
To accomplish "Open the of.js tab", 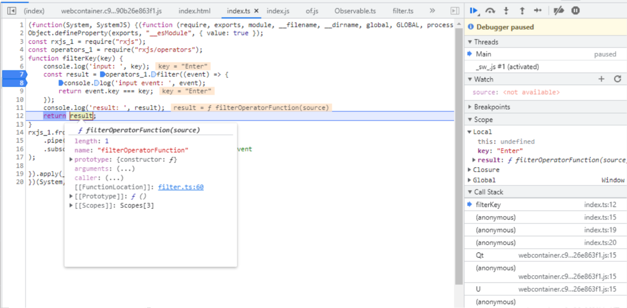I will pos(312,11).
